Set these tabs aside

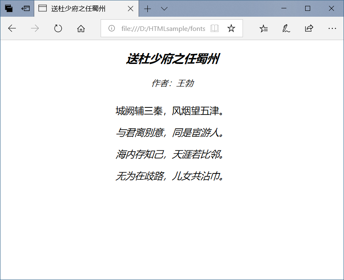(x=25, y=8)
